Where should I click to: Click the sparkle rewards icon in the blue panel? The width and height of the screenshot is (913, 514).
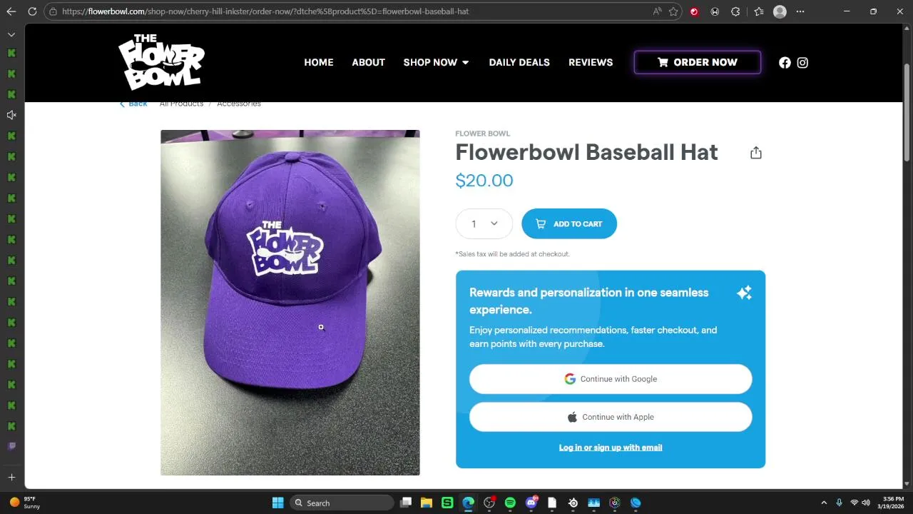(x=744, y=293)
